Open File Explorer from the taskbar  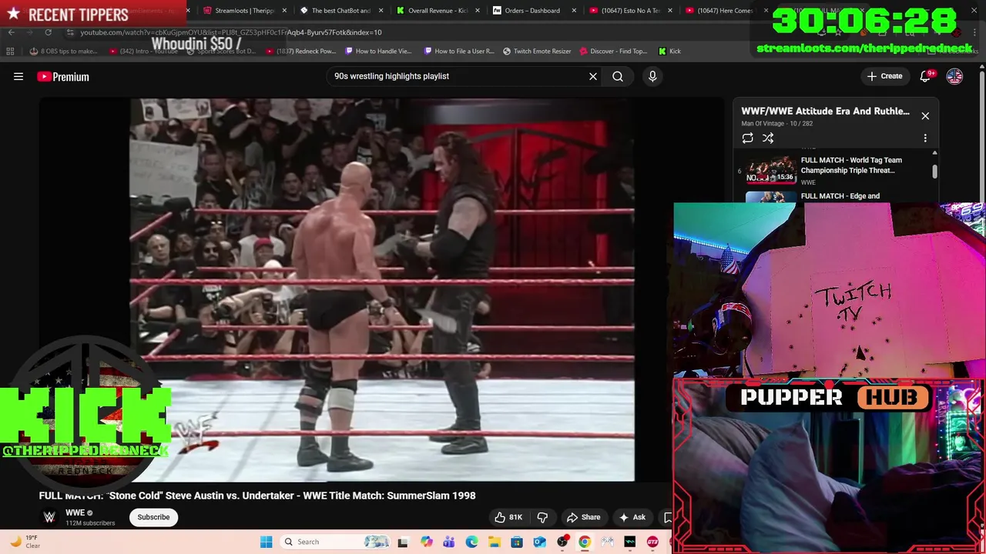coord(495,542)
